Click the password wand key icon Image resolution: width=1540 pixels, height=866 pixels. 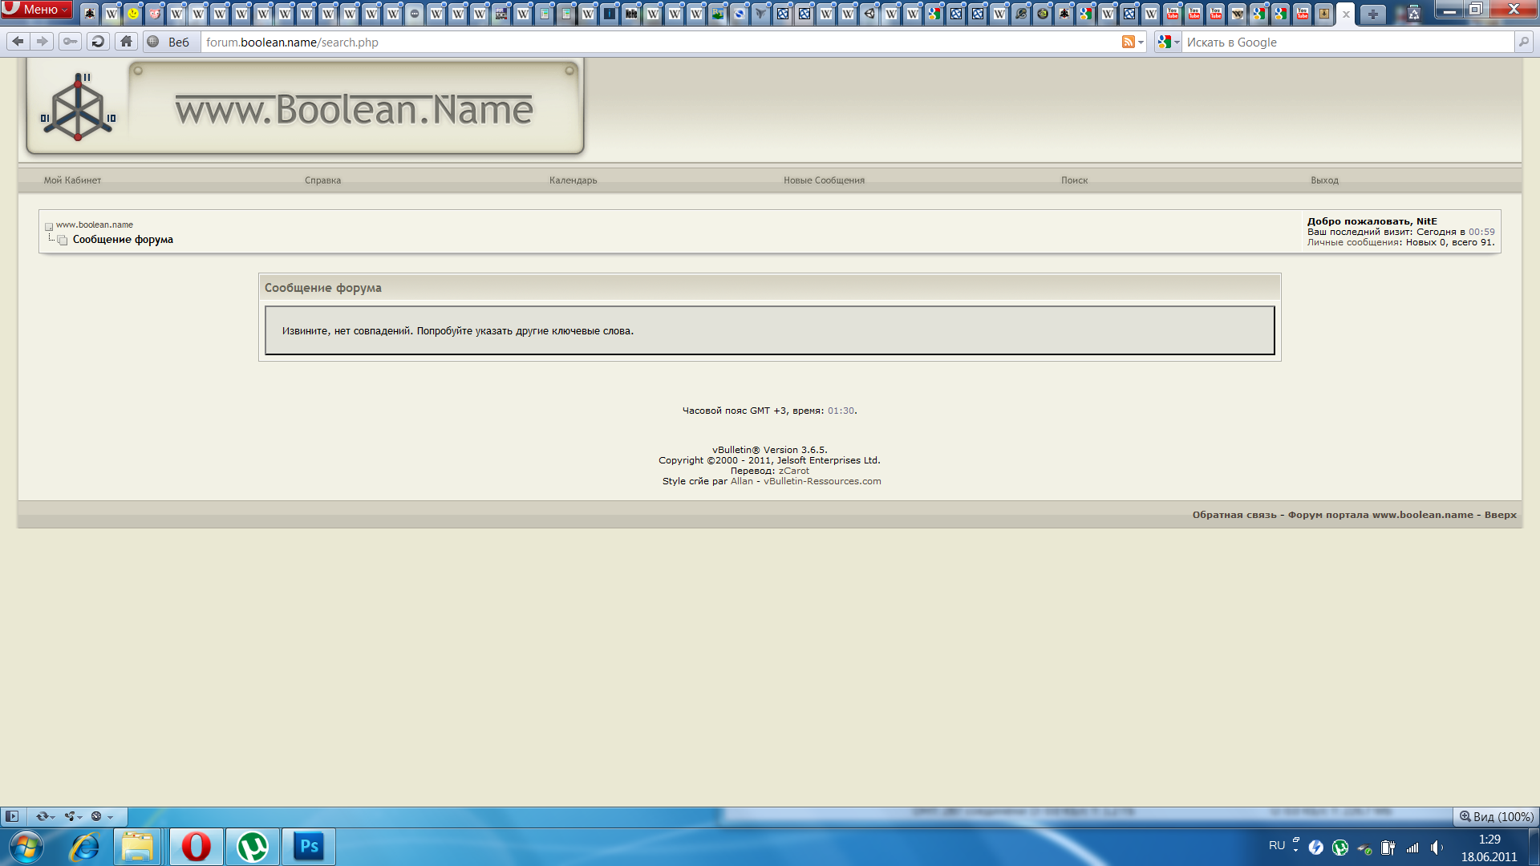click(x=71, y=42)
